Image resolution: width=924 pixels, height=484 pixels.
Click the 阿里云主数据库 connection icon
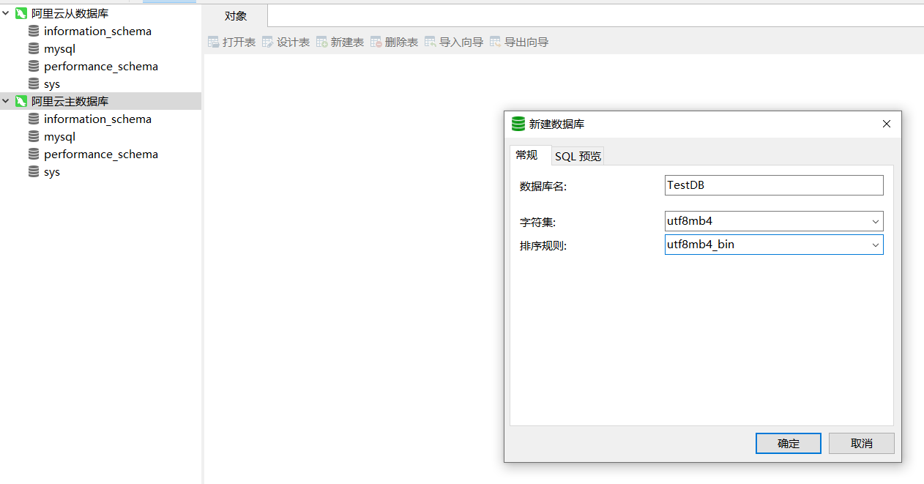pyautogui.click(x=21, y=101)
